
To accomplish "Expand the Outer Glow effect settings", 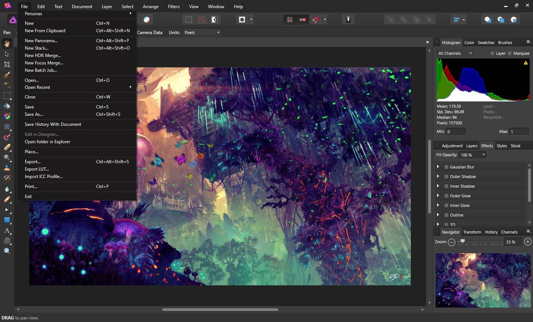I will pyautogui.click(x=438, y=196).
